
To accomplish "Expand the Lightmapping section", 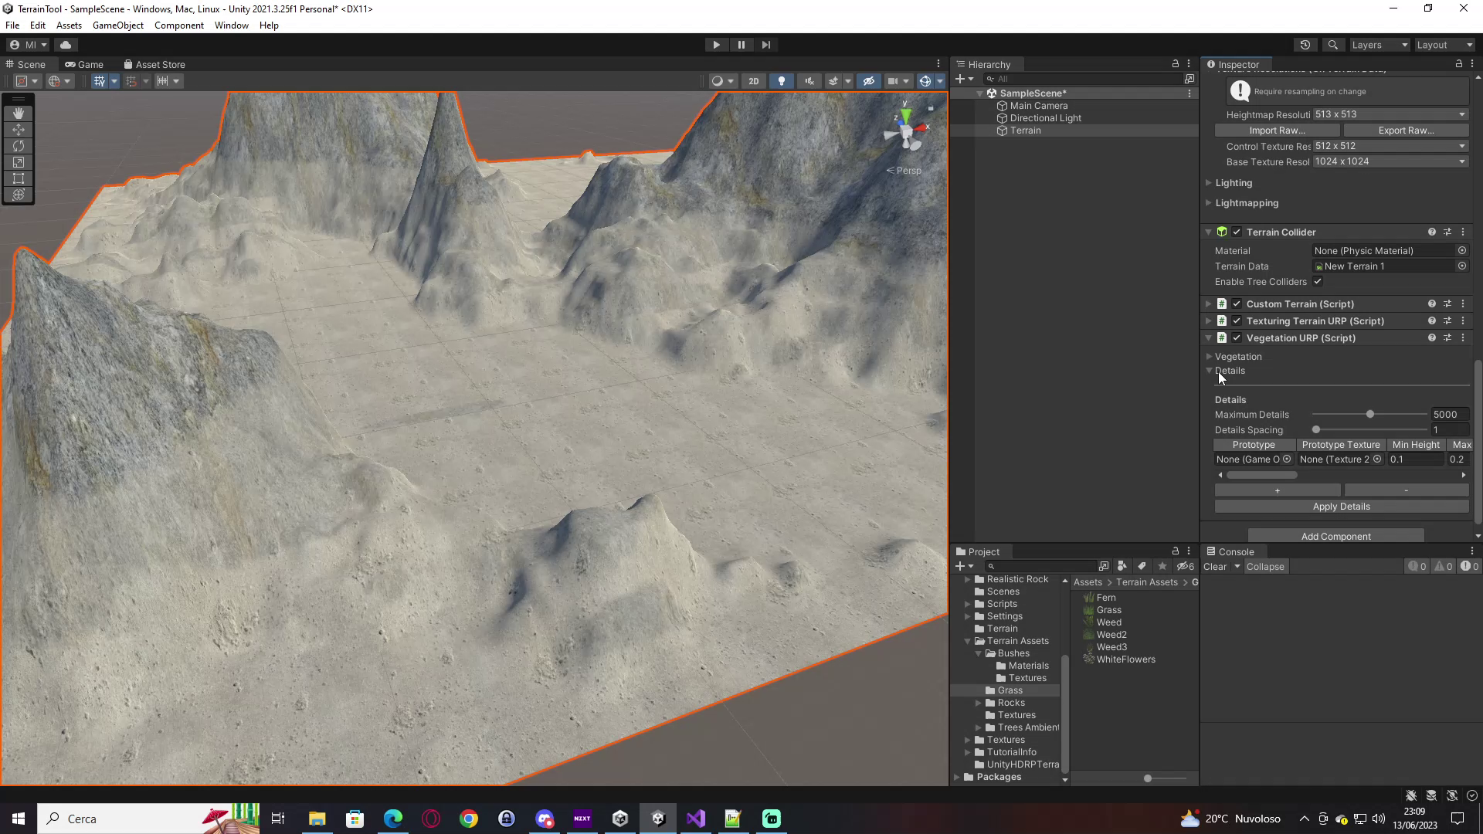I will 1209,203.
